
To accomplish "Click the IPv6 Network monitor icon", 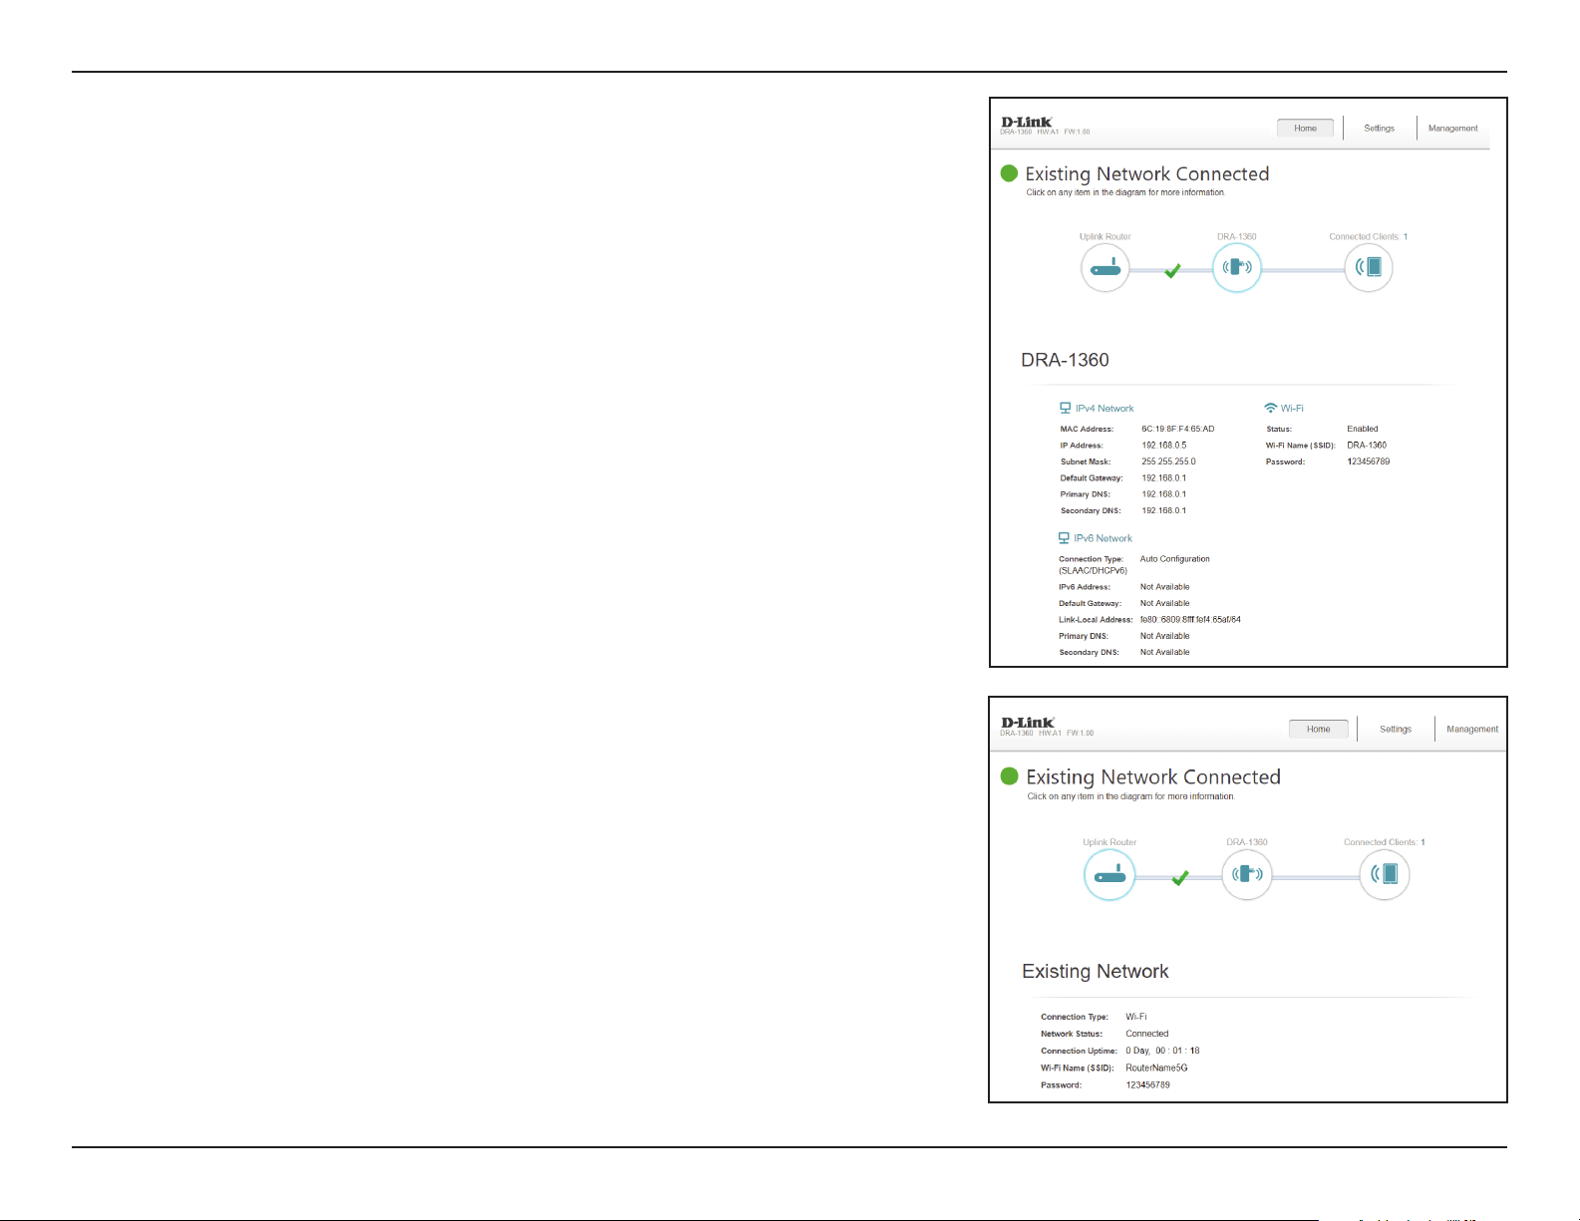I will coord(1064,538).
